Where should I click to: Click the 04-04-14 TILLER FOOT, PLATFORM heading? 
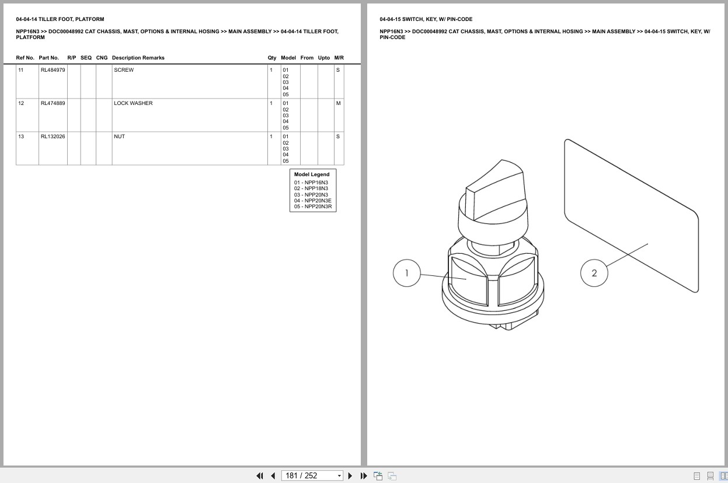60,19
